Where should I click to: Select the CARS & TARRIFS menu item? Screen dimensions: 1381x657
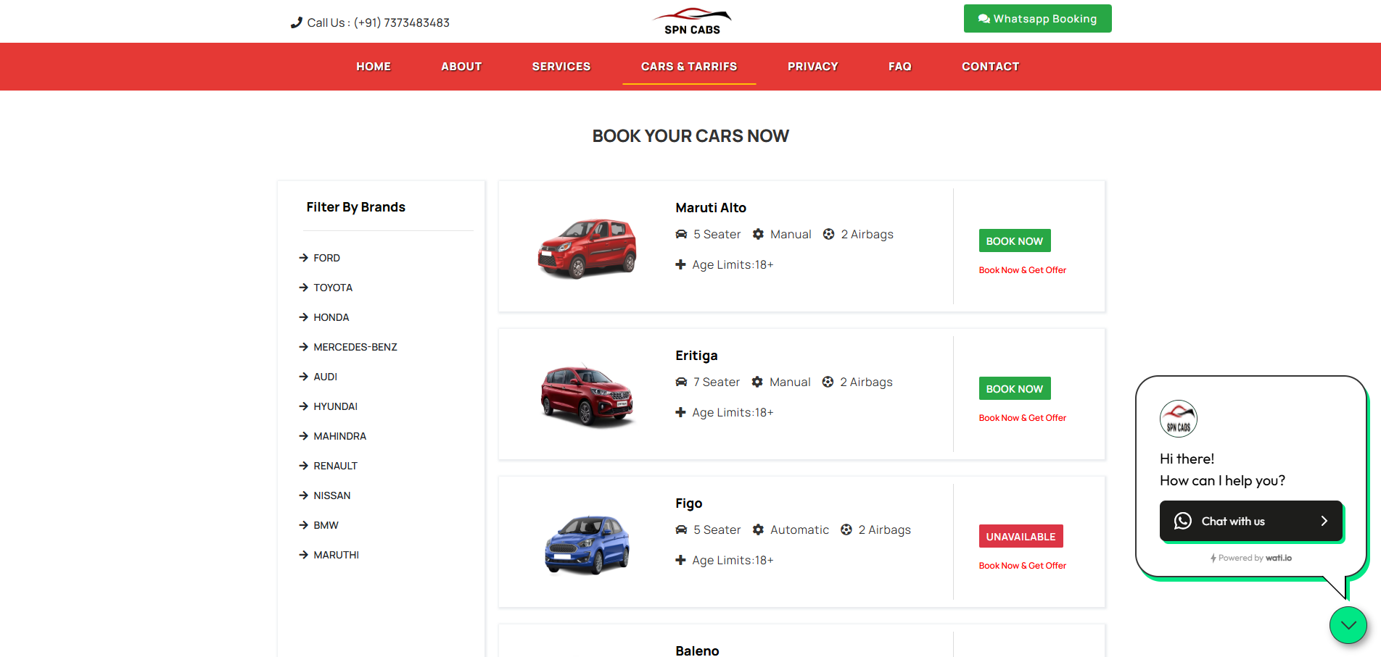[x=689, y=67]
